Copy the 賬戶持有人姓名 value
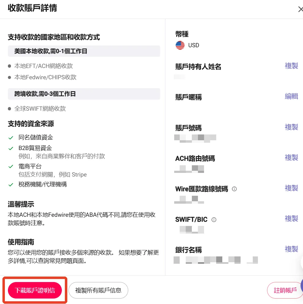This screenshot has width=303, height=304. [x=291, y=66]
